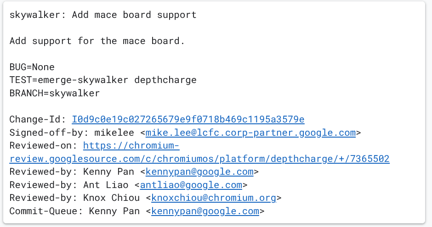
Task: Click the 'Reviewed-on:' label text
Action: [43, 146]
